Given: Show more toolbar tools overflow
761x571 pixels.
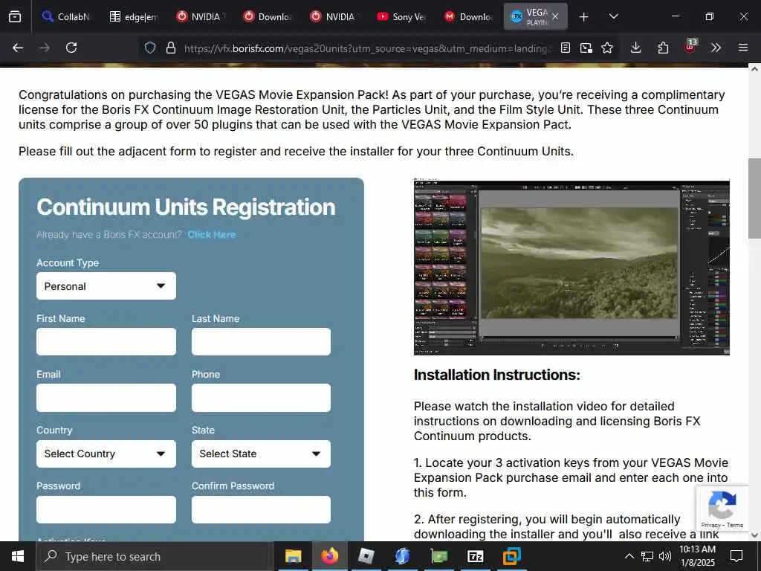Looking at the screenshot, I should [716, 48].
